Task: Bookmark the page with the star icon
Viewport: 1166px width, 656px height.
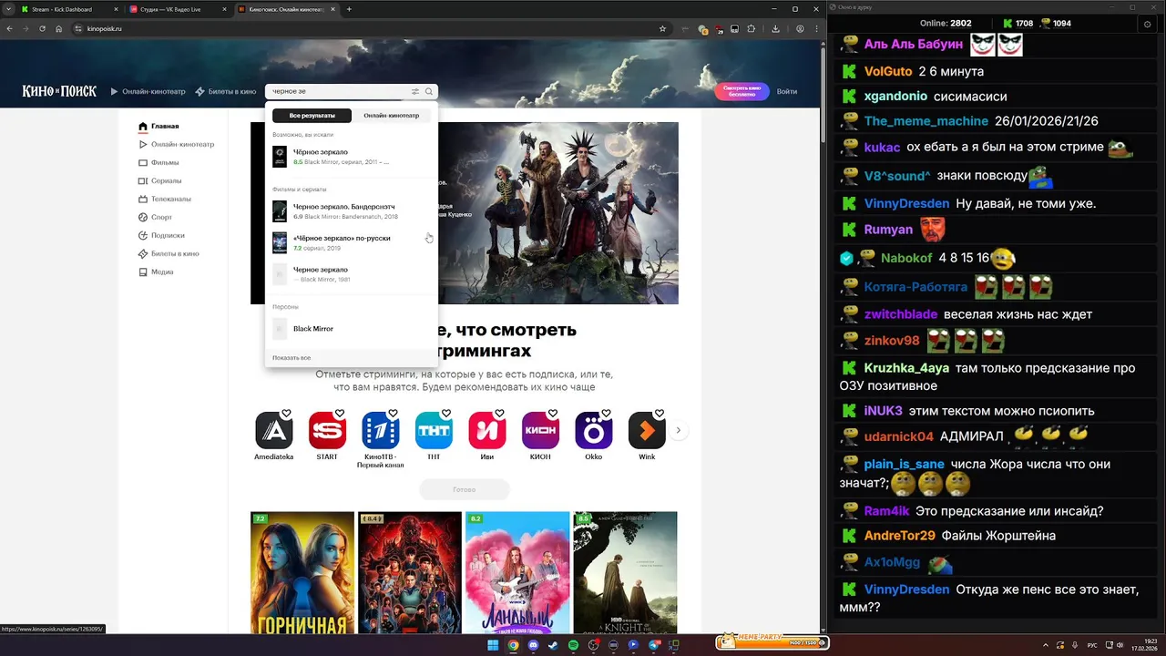Action: point(662,28)
